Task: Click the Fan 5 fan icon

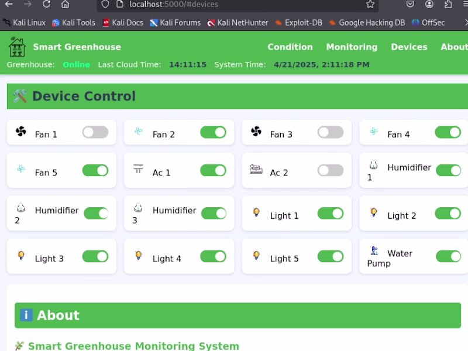Action: coord(21,169)
